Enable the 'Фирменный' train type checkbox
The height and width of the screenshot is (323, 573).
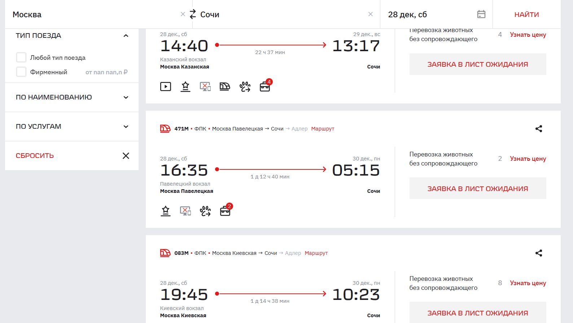pos(21,72)
